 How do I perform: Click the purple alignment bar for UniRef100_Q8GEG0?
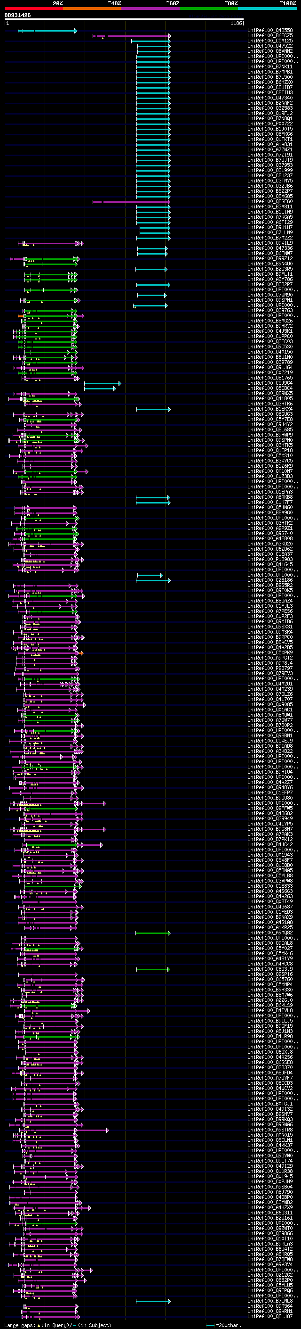click(131, 202)
